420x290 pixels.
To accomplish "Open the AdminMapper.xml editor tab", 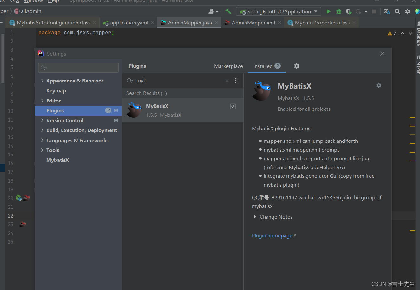I will click(x=253, y=23).
